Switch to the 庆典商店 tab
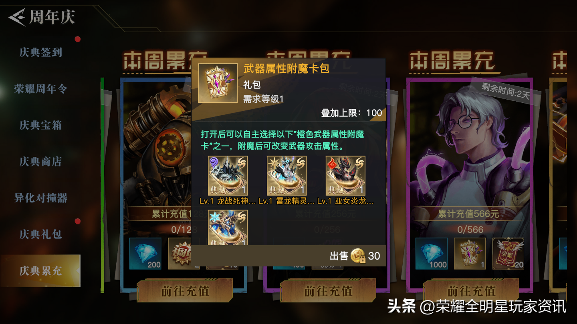This screenshot has height=324, width=577. pyautogui.click(x=40, y=162)
